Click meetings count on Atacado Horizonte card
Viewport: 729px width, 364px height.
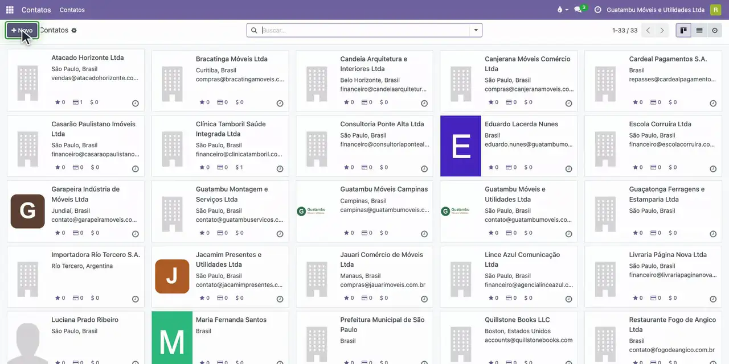point(77,102)
